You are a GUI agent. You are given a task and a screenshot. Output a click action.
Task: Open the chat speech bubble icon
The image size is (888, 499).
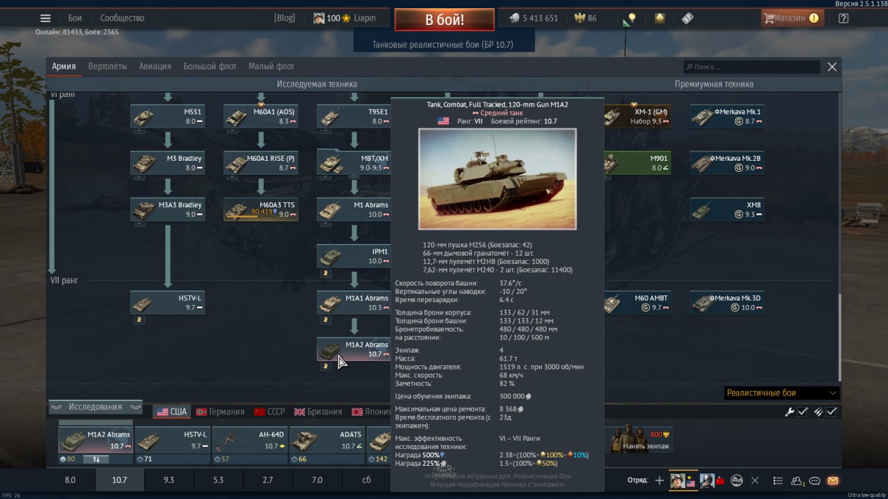815,480
